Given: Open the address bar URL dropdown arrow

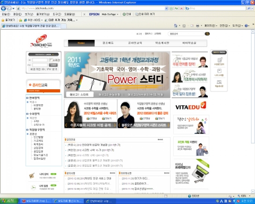Looking at the screenshot, I should pos(166,8).
